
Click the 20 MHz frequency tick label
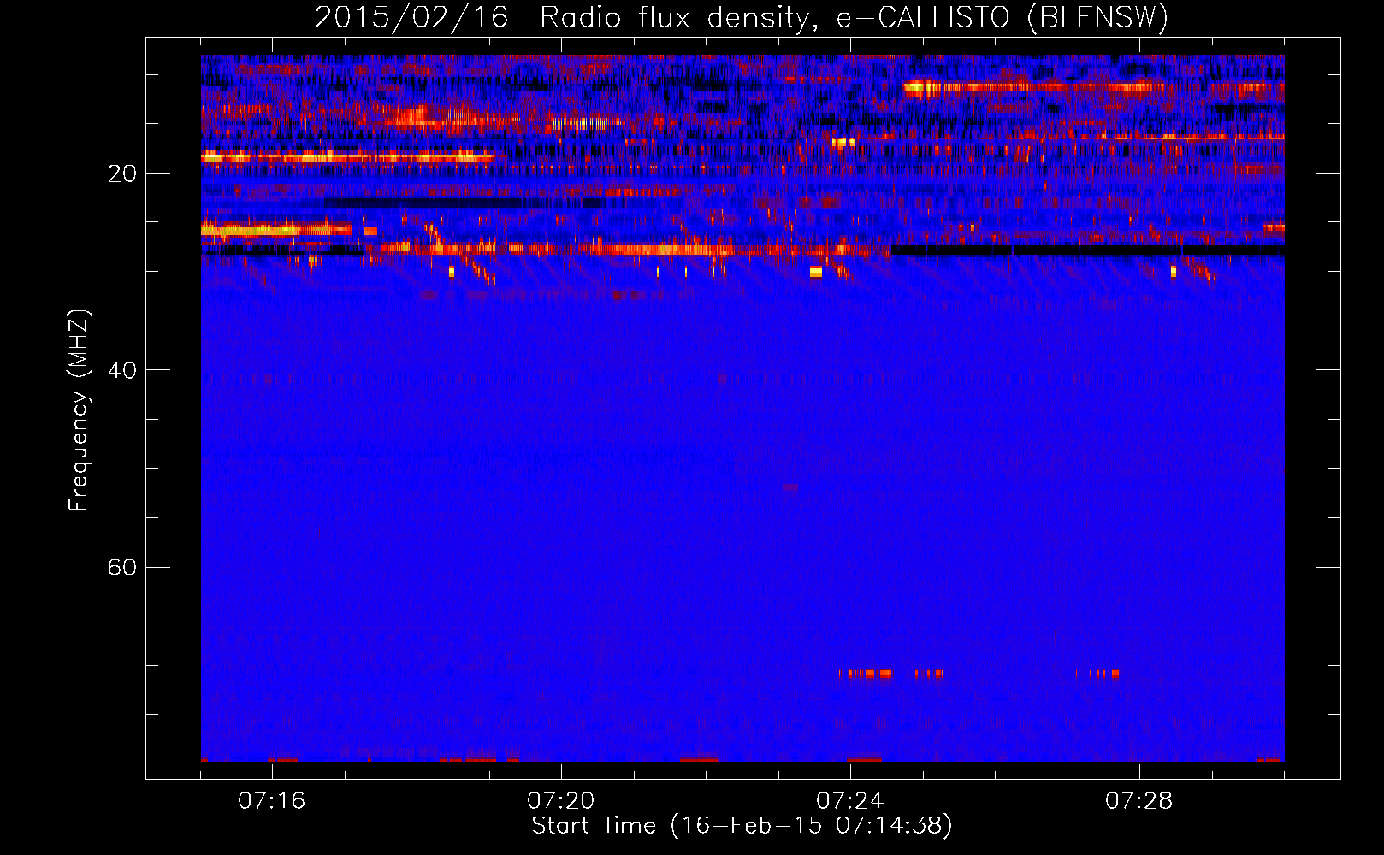coord(121,174)
